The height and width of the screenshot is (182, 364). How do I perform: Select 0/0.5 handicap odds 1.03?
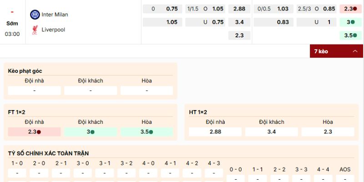[283, 9]
